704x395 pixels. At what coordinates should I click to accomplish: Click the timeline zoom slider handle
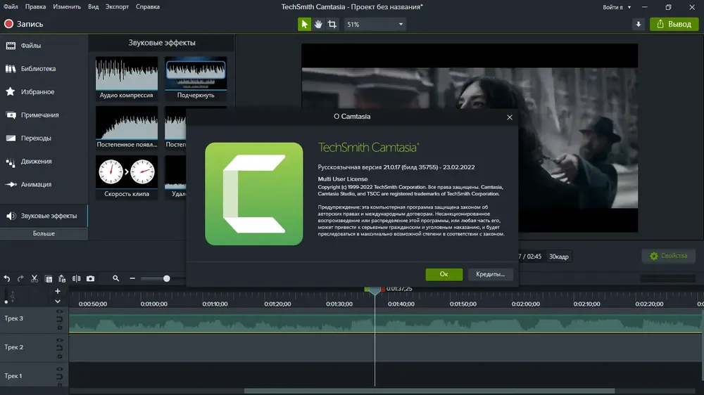pos(167,278)
